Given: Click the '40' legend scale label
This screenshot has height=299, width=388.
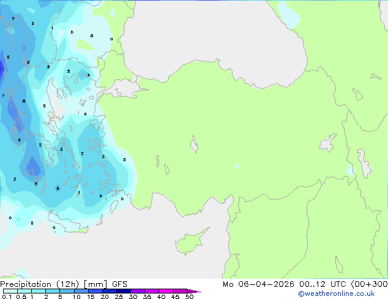Looking at the screenshot, I should (x=161, y=297).
